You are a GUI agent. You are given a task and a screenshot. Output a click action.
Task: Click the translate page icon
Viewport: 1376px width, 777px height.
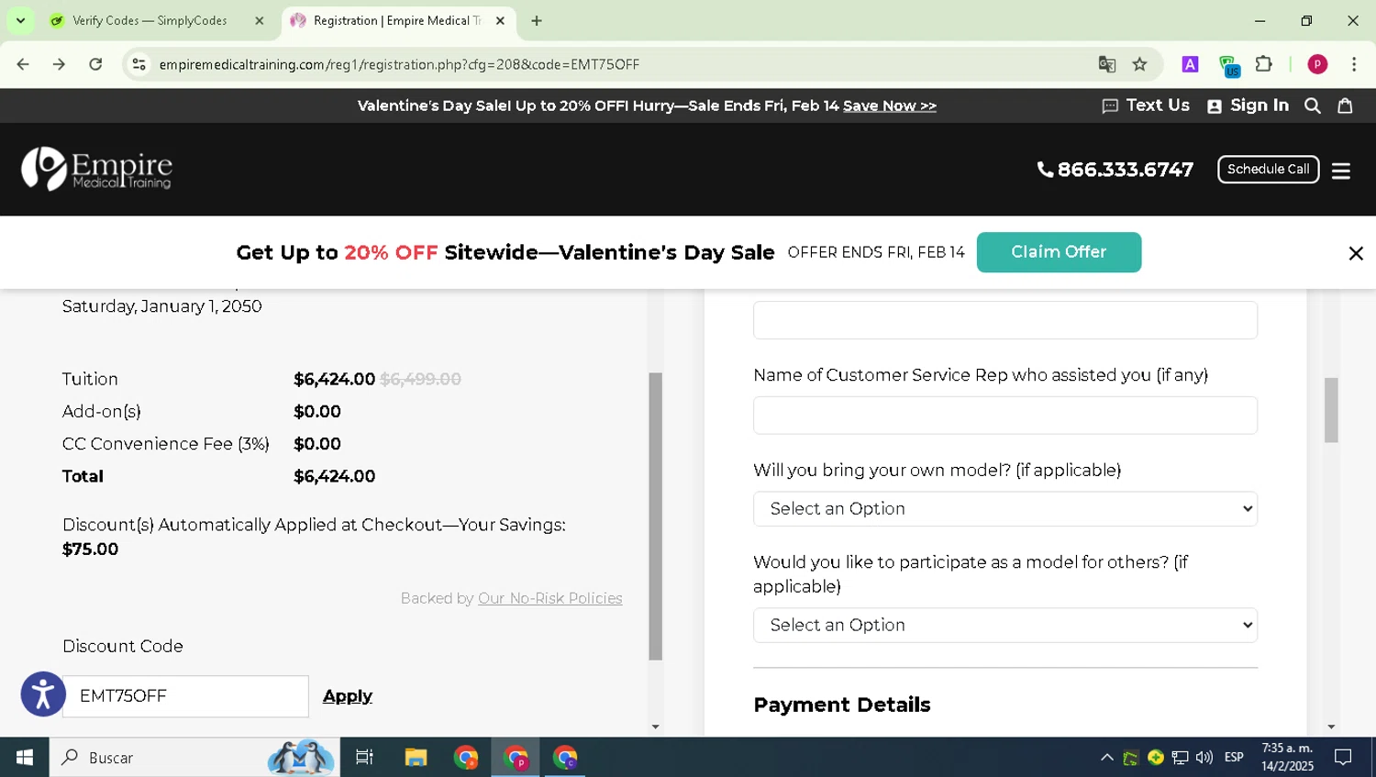[x=1107, y=64]
